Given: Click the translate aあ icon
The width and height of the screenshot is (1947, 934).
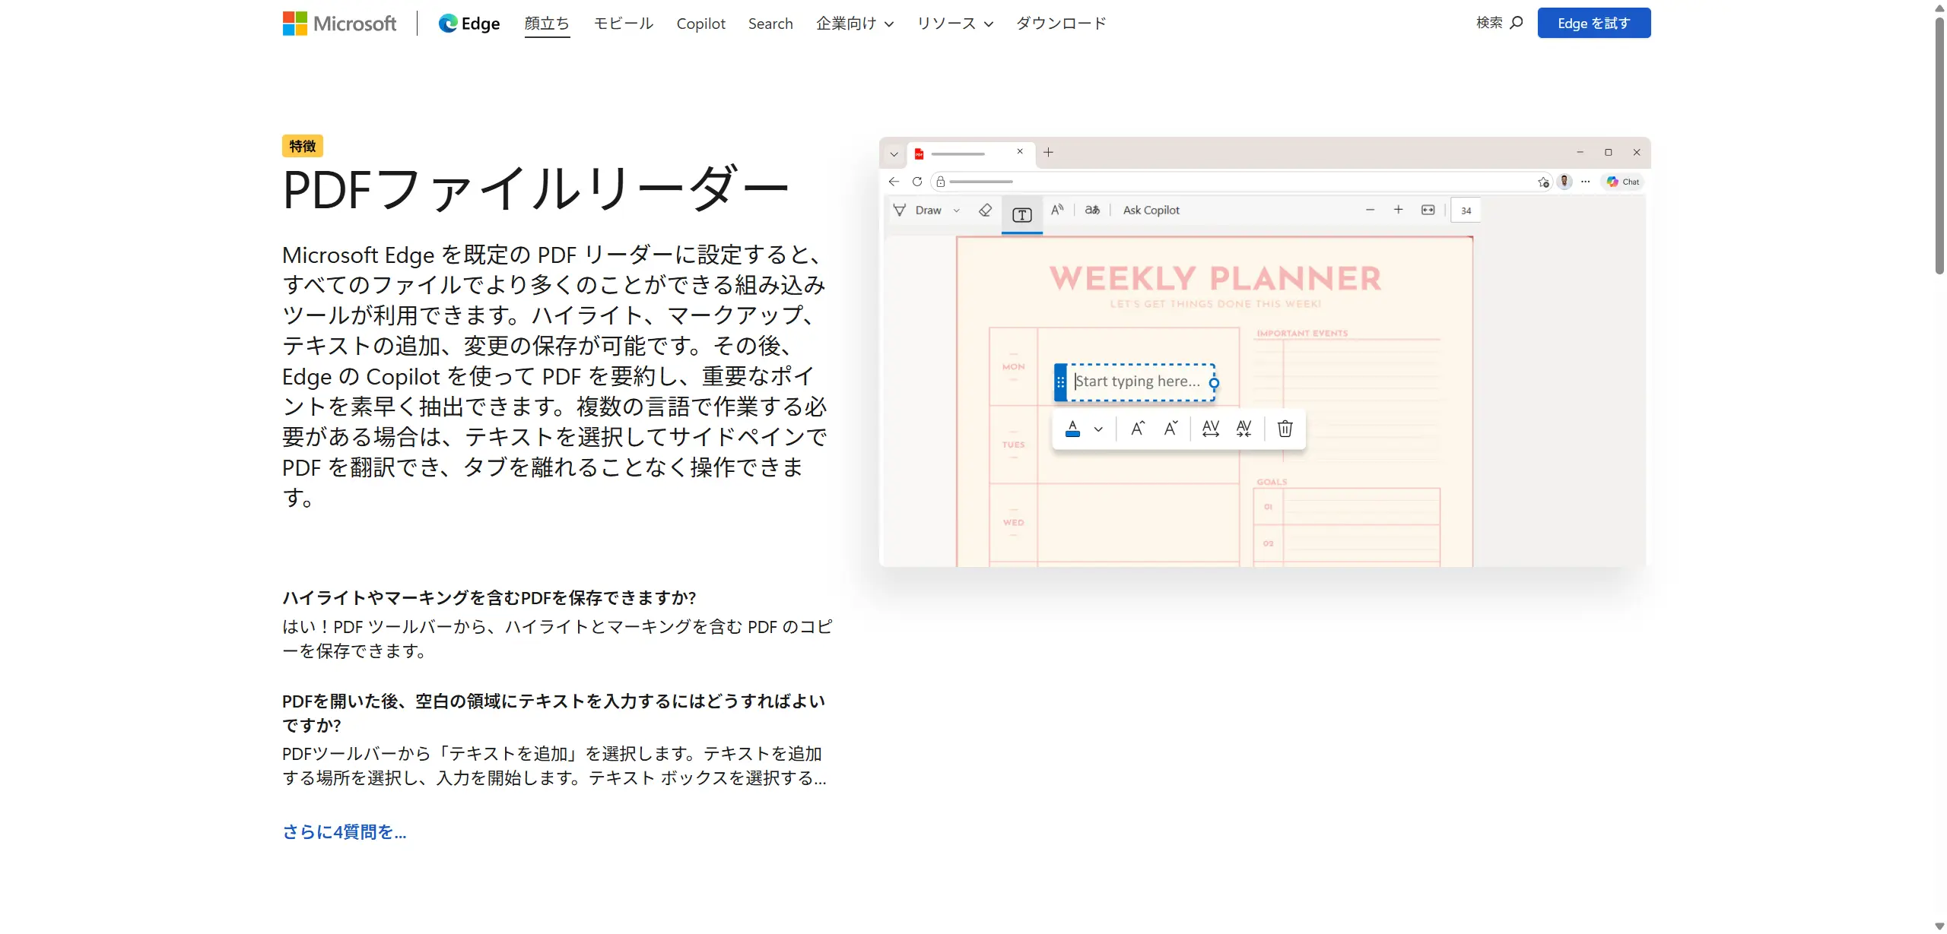Looking at the screenshot, I should 1092,210.
